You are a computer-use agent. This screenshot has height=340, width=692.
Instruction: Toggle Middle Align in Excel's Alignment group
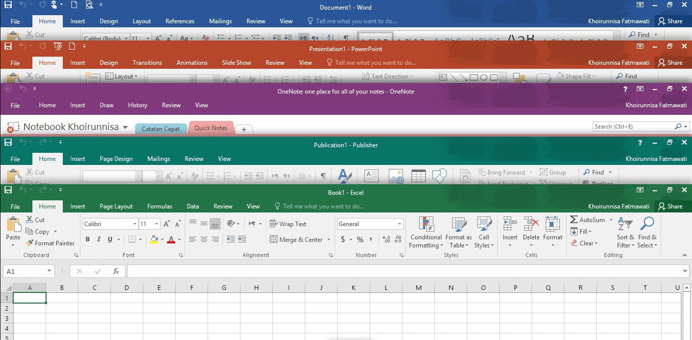(204, 224)
